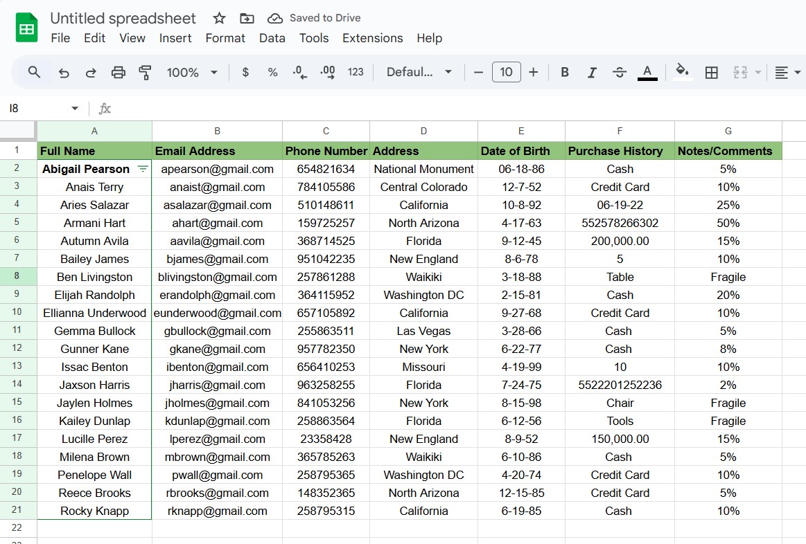Open the Extensions menu
Screen dimensions: 806x544
click(x=373, y=38)
